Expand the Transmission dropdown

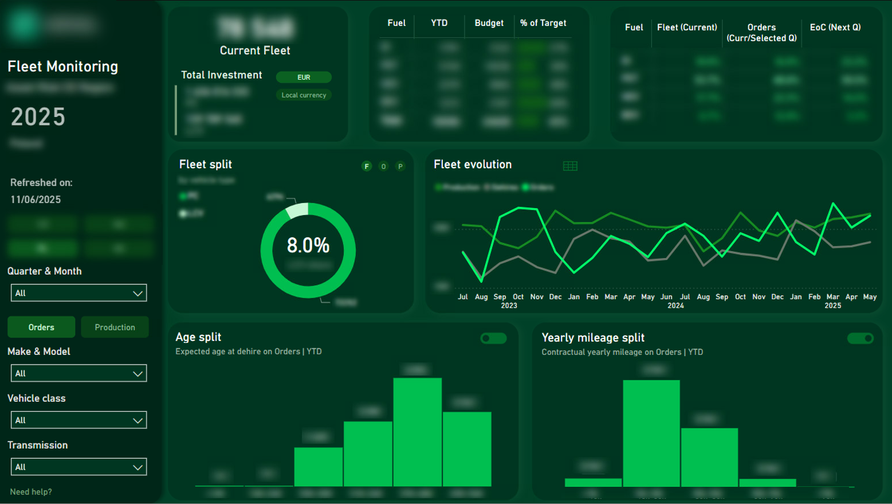click(78, 467)
